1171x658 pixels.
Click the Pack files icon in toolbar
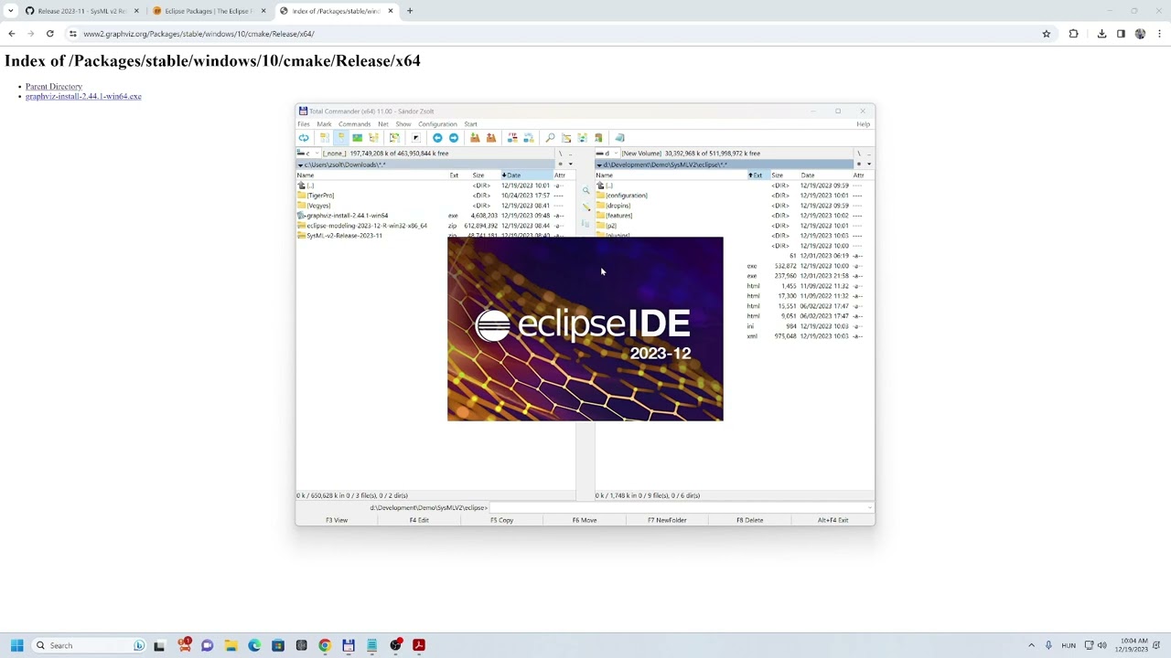pyautogui.click(x=475, y=138)
